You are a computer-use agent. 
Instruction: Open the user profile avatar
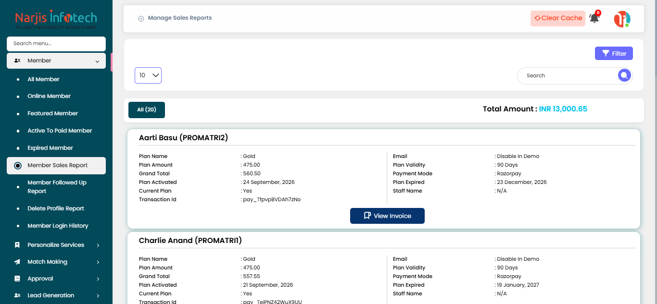(622, 19)
